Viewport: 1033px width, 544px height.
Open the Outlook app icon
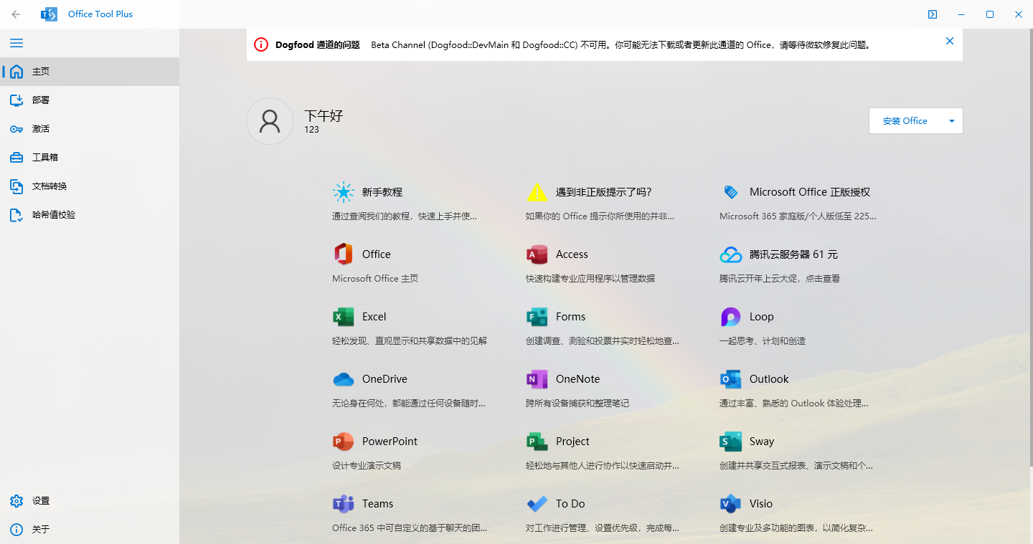731,379
